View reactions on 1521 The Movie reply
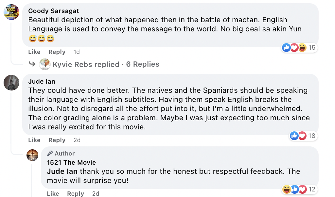 [x=299, y=189]
